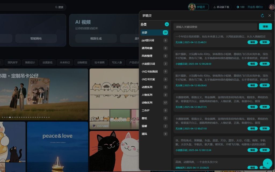Filter by 动物萌宠 tag
275x172 pixels.
click(82, 62)
